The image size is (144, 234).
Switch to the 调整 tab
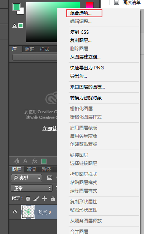(29, 49)
